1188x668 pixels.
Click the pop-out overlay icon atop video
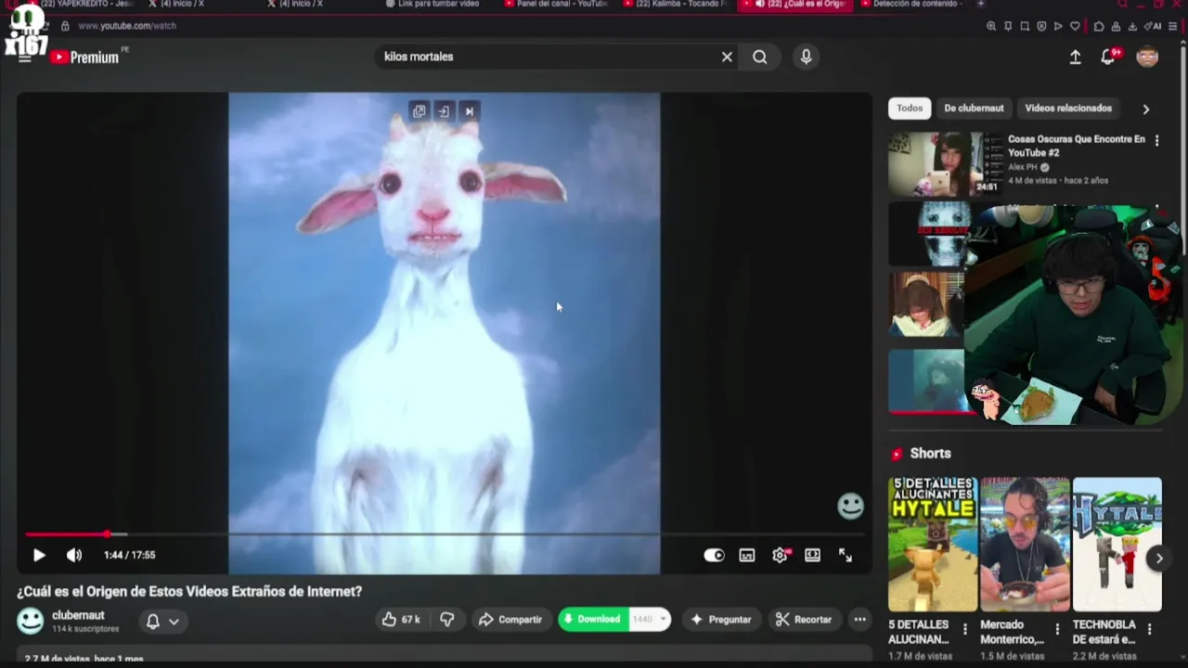coord(419,111)
